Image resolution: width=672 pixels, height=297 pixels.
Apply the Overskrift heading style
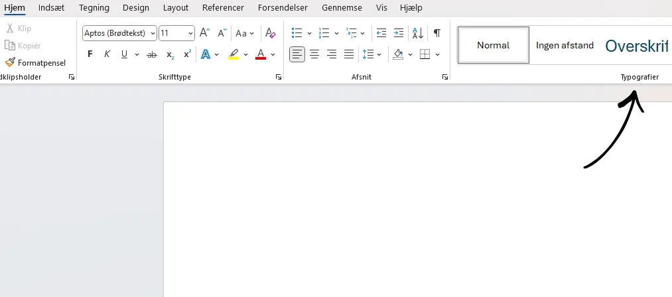[x=637, y=46]
